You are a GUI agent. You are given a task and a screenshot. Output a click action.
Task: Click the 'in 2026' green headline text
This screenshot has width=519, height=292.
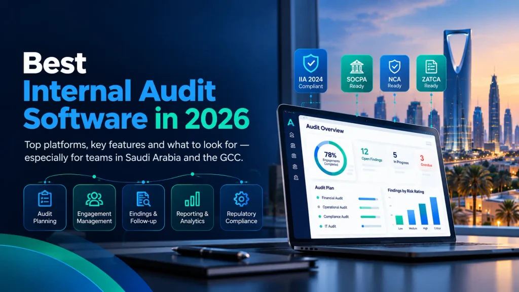[202, 119]
